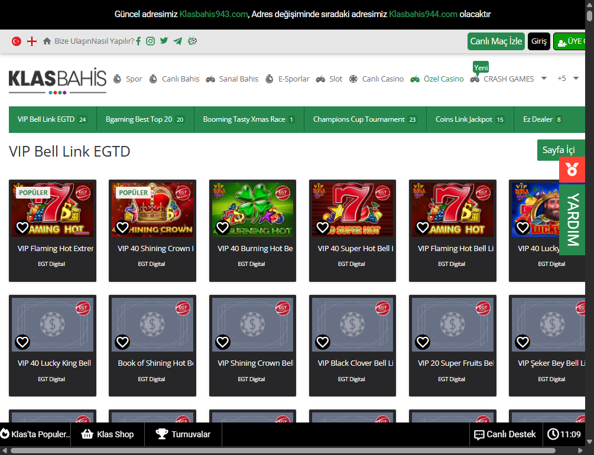Click the Giriş login button
Image resolution: width=594 pixels, height=455 pixels.
point(538,41)
